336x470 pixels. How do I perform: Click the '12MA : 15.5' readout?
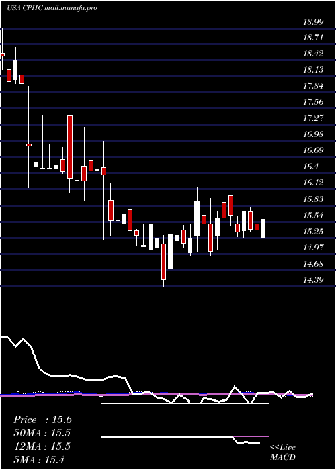click(42, 446)
